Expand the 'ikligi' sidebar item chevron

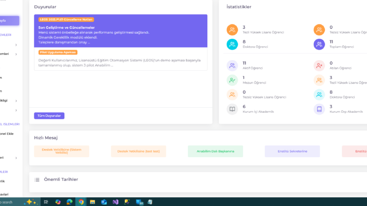[x=16, y=101]
